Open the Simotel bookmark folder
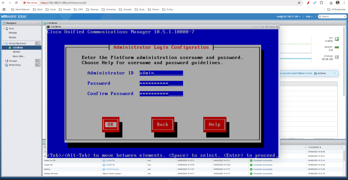Screen dimensions: 348x180 tap(64, 9)
